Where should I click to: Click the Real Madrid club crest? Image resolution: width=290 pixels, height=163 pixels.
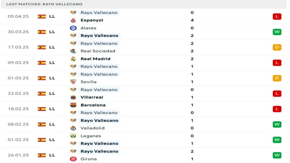coord(73,59)
